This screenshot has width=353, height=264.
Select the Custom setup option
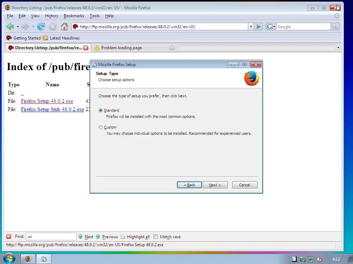[x=101, y=127]
